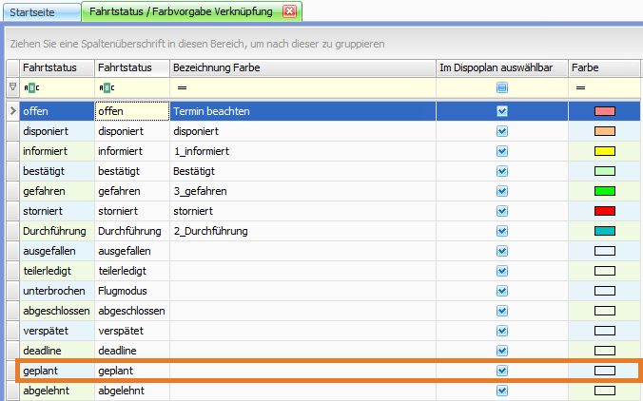Screen dimensions: 643x401
Task: Click the filter funnel icon in filter row
Action: pos(12,87)
